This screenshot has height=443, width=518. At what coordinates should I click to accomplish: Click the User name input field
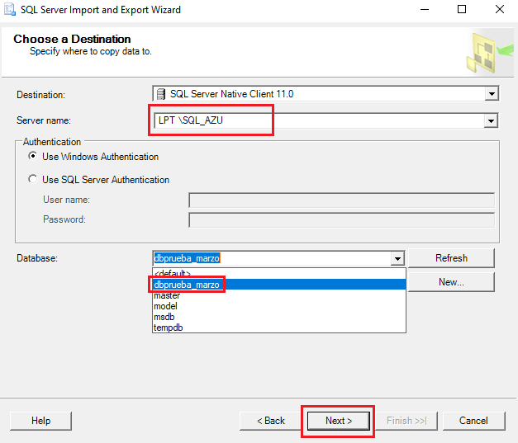tap(341, 200)
